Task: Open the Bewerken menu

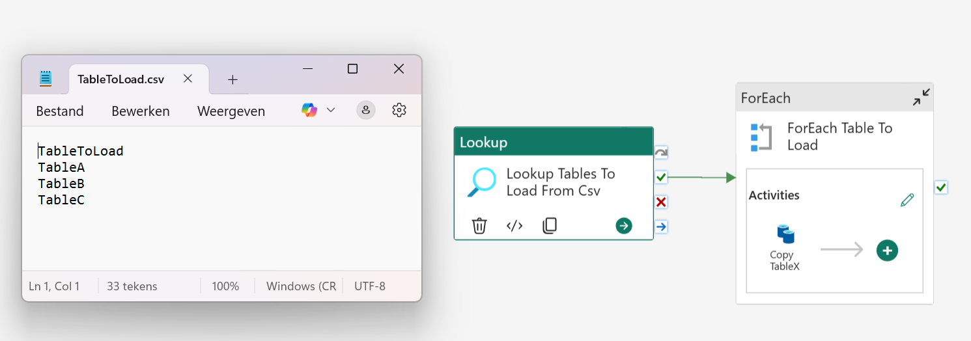Action: click(x=141, y=111)
